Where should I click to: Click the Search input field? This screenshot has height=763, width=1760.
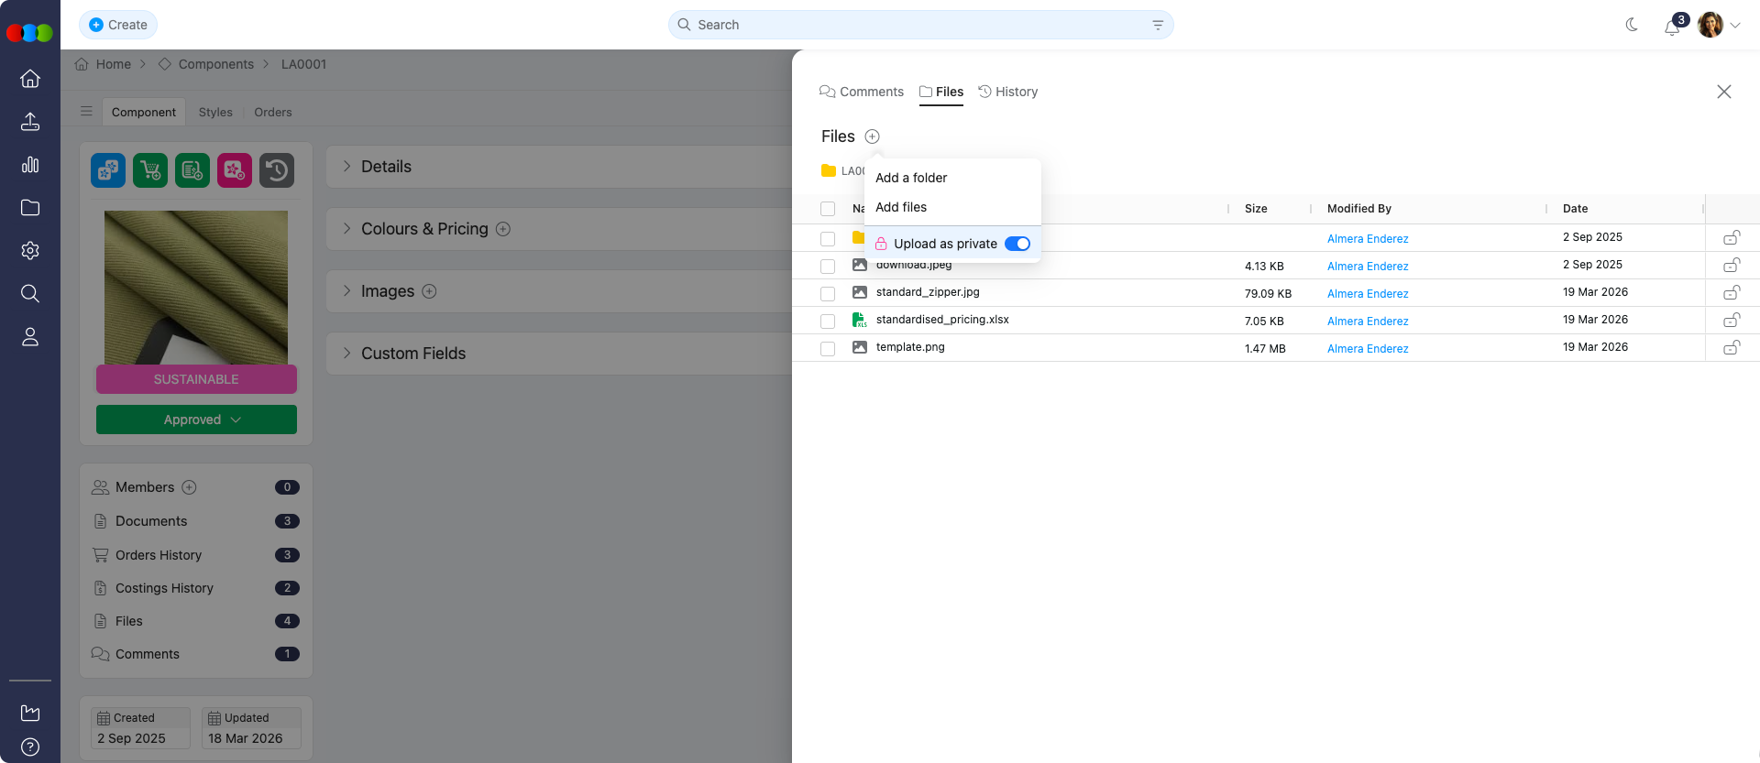click(920, 25)
